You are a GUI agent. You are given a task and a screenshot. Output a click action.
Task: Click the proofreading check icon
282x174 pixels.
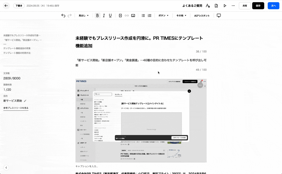(x=208, y=6)
